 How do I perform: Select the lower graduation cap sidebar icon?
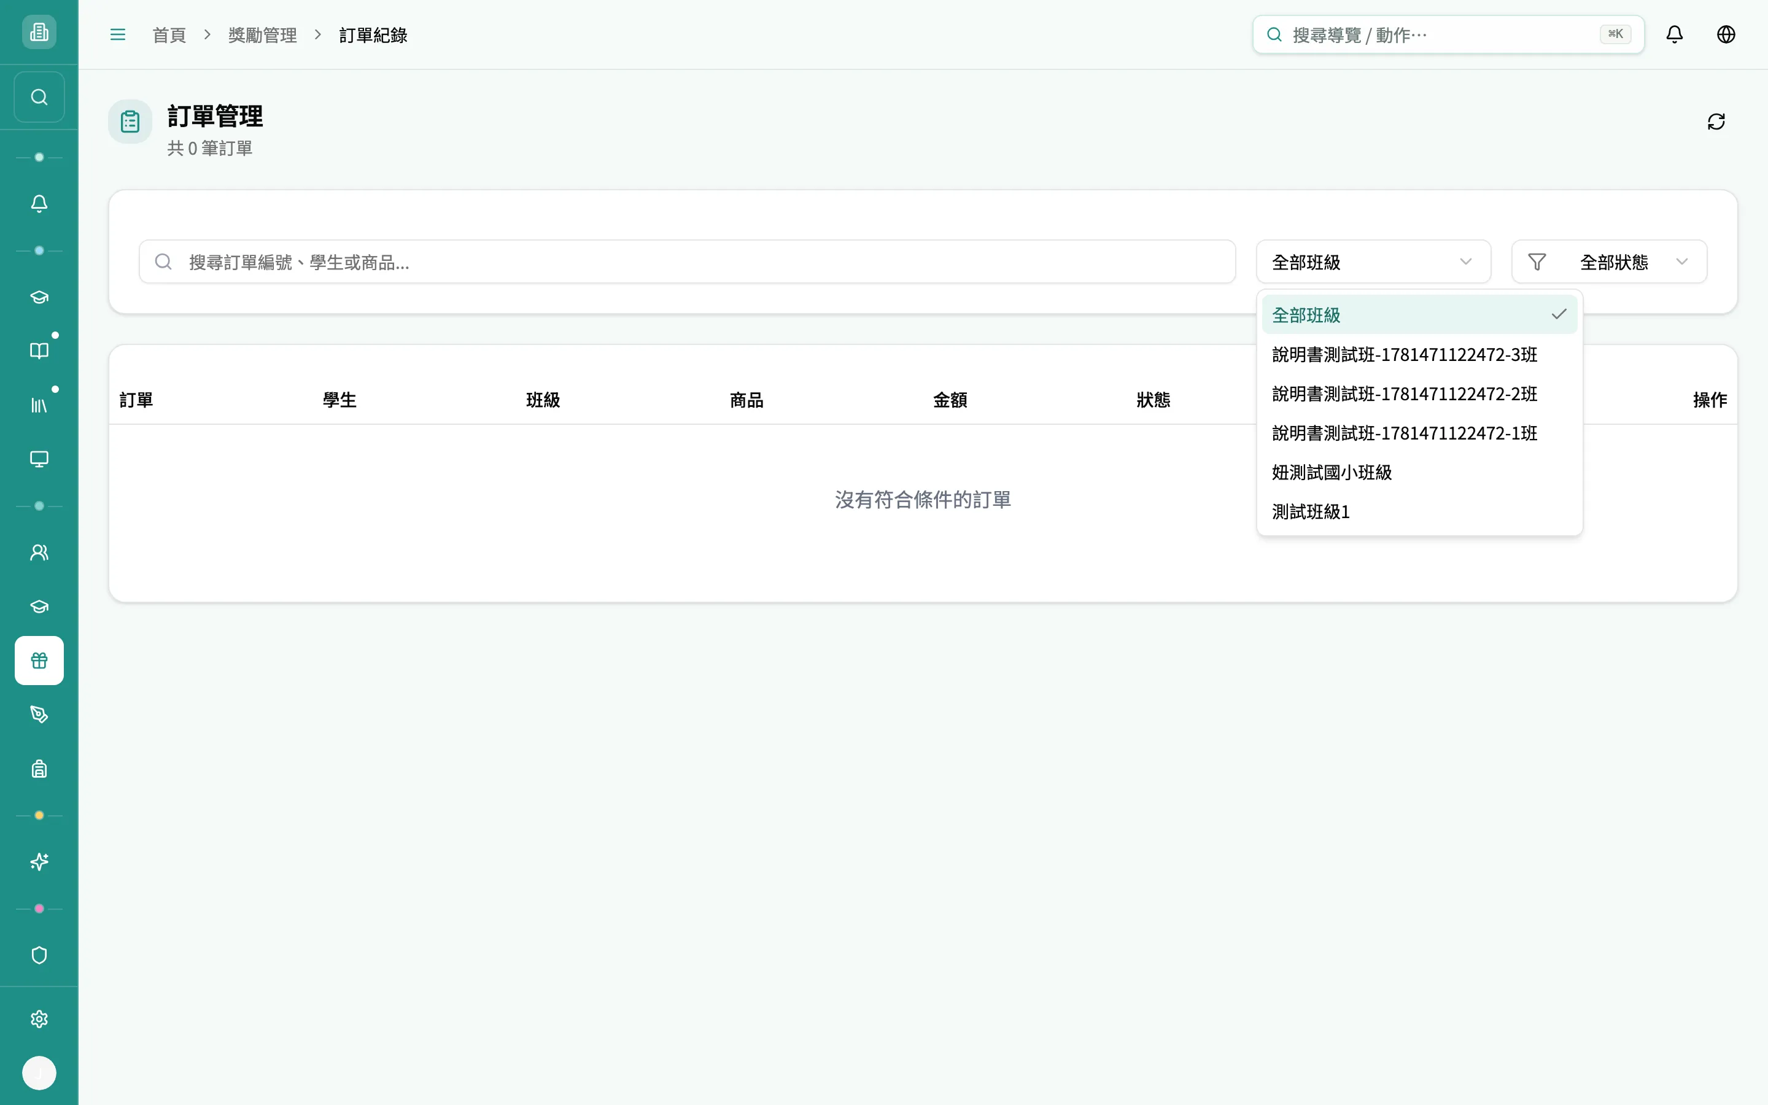(x=39, y=607)
